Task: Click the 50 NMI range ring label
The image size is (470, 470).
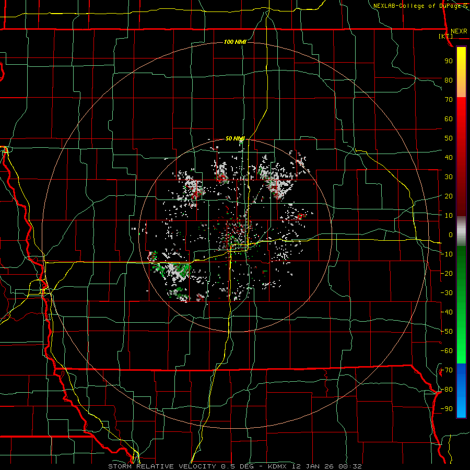Action: (x=235, y=138)
